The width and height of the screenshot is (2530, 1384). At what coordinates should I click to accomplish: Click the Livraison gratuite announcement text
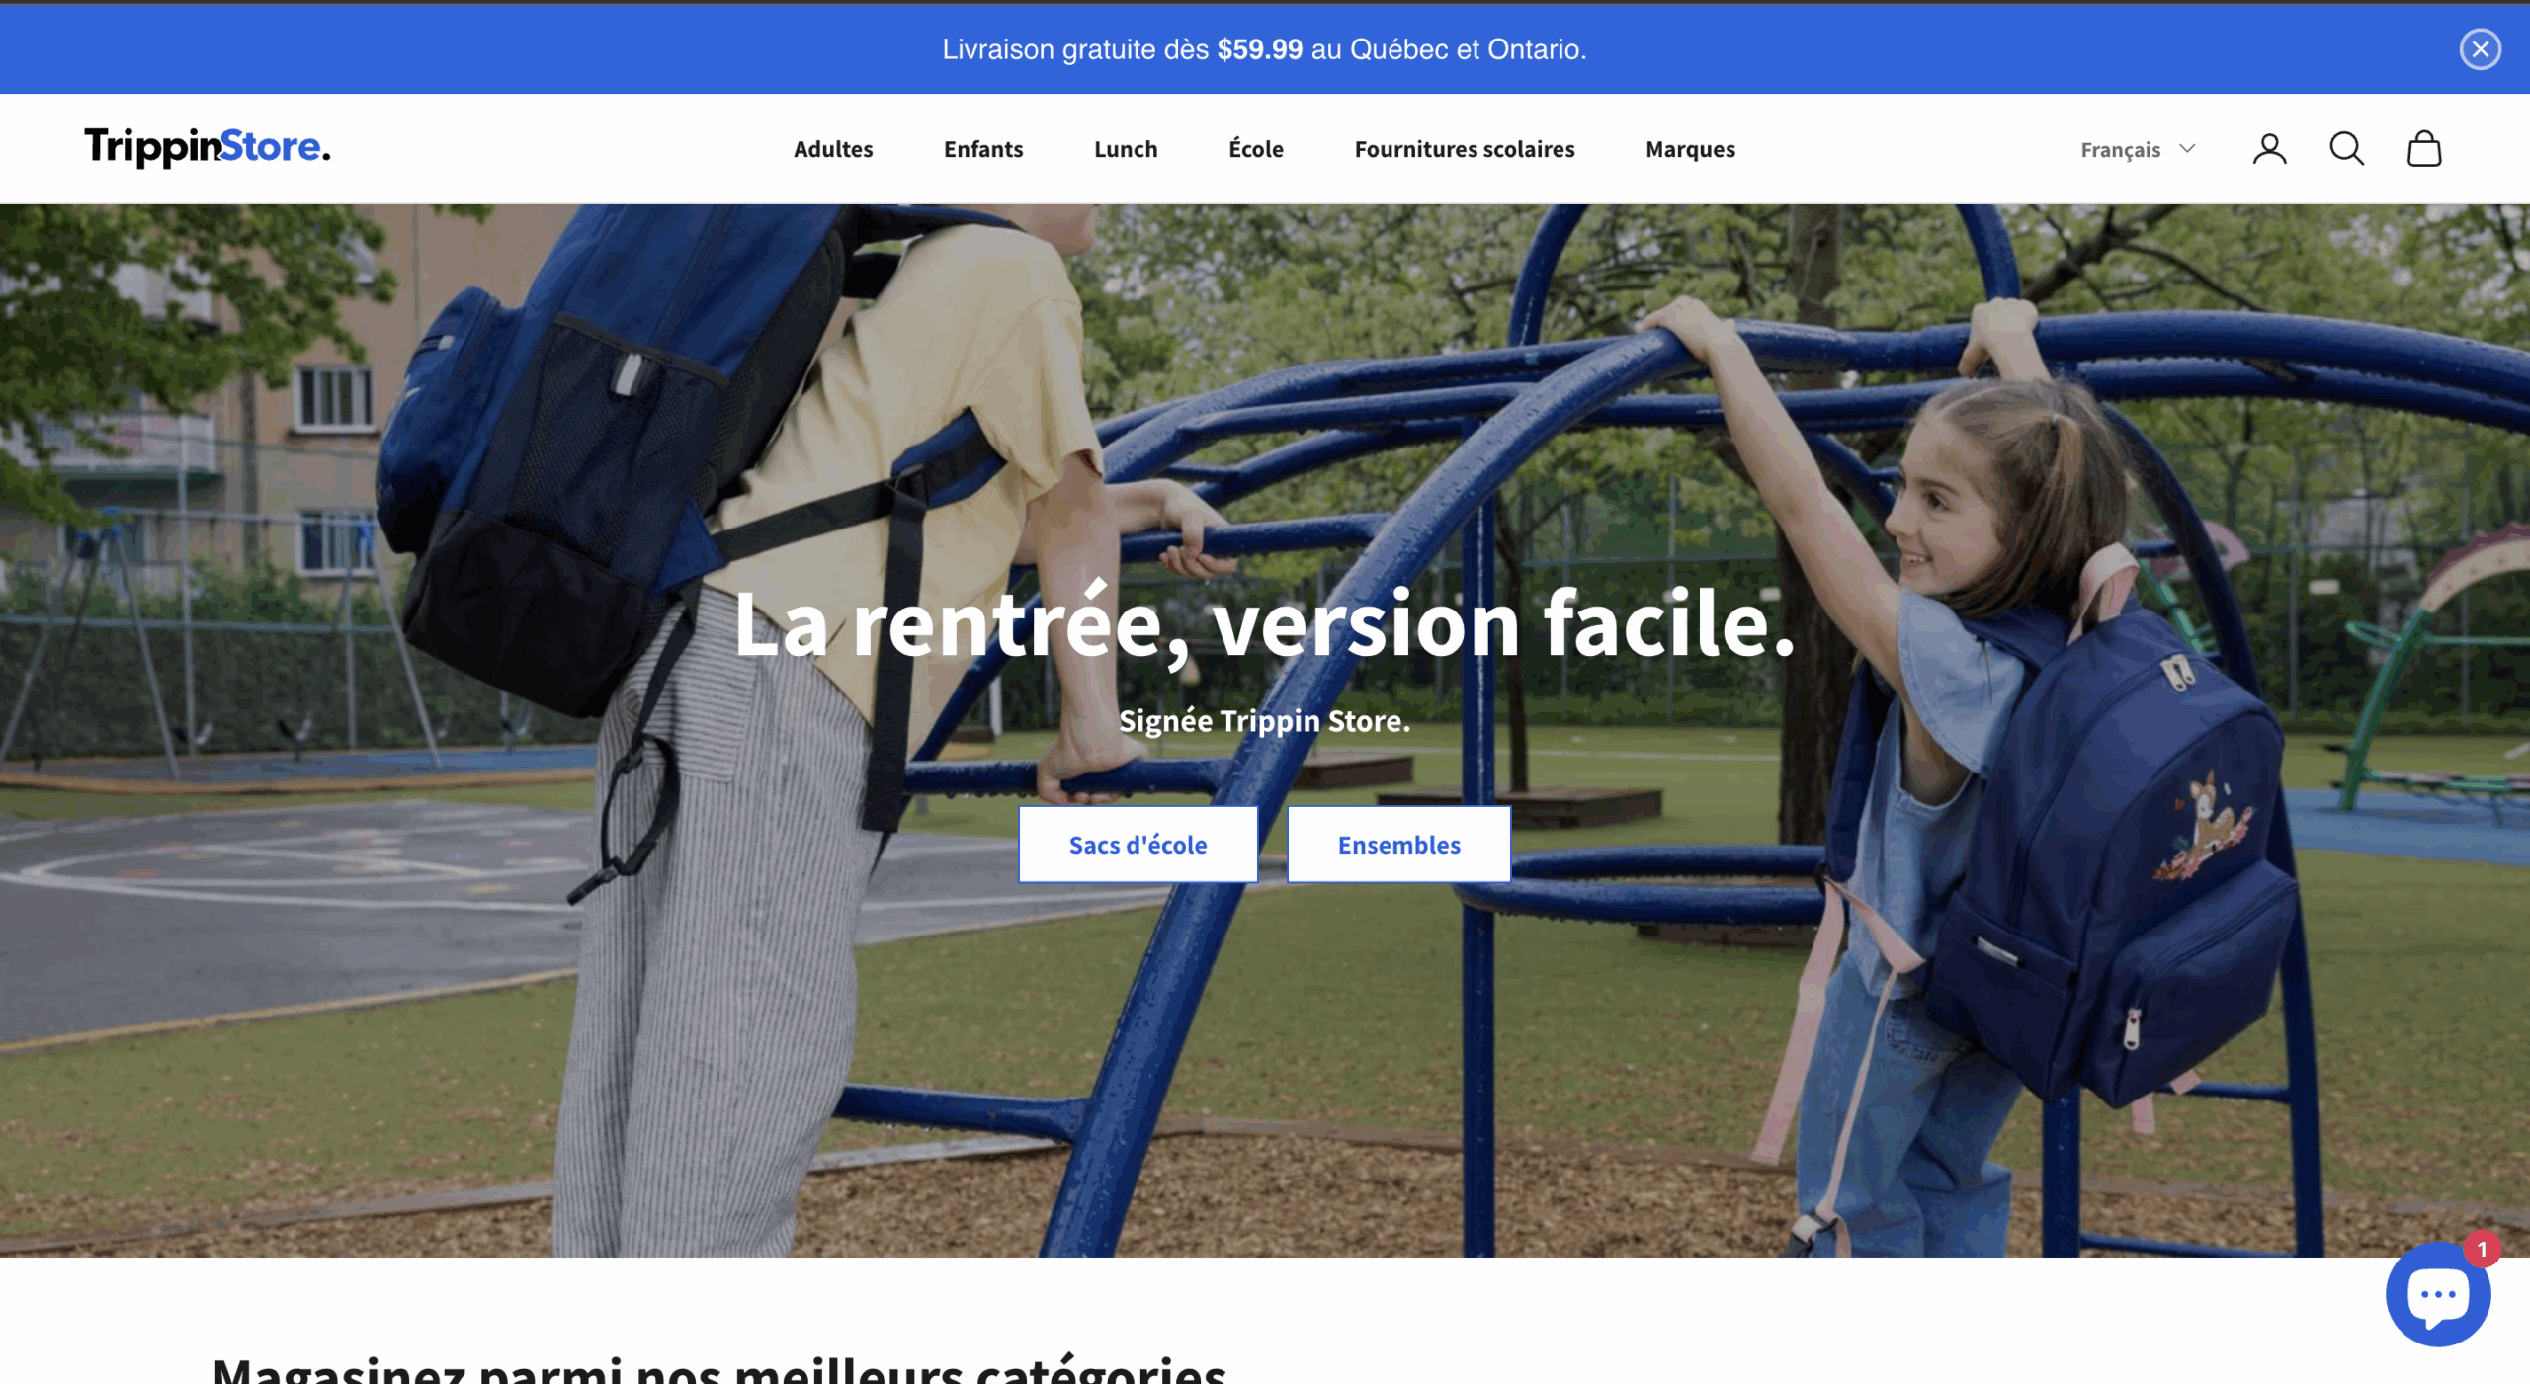pyautogui.click(x=1264, y=49)
